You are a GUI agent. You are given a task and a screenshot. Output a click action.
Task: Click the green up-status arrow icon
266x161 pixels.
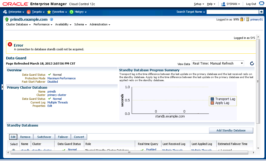tap(7, 19)
